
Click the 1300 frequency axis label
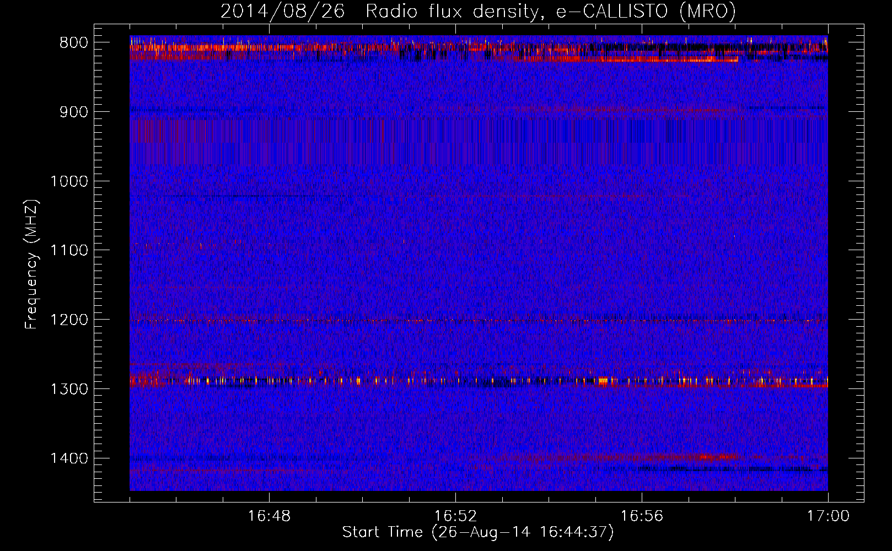69,389
